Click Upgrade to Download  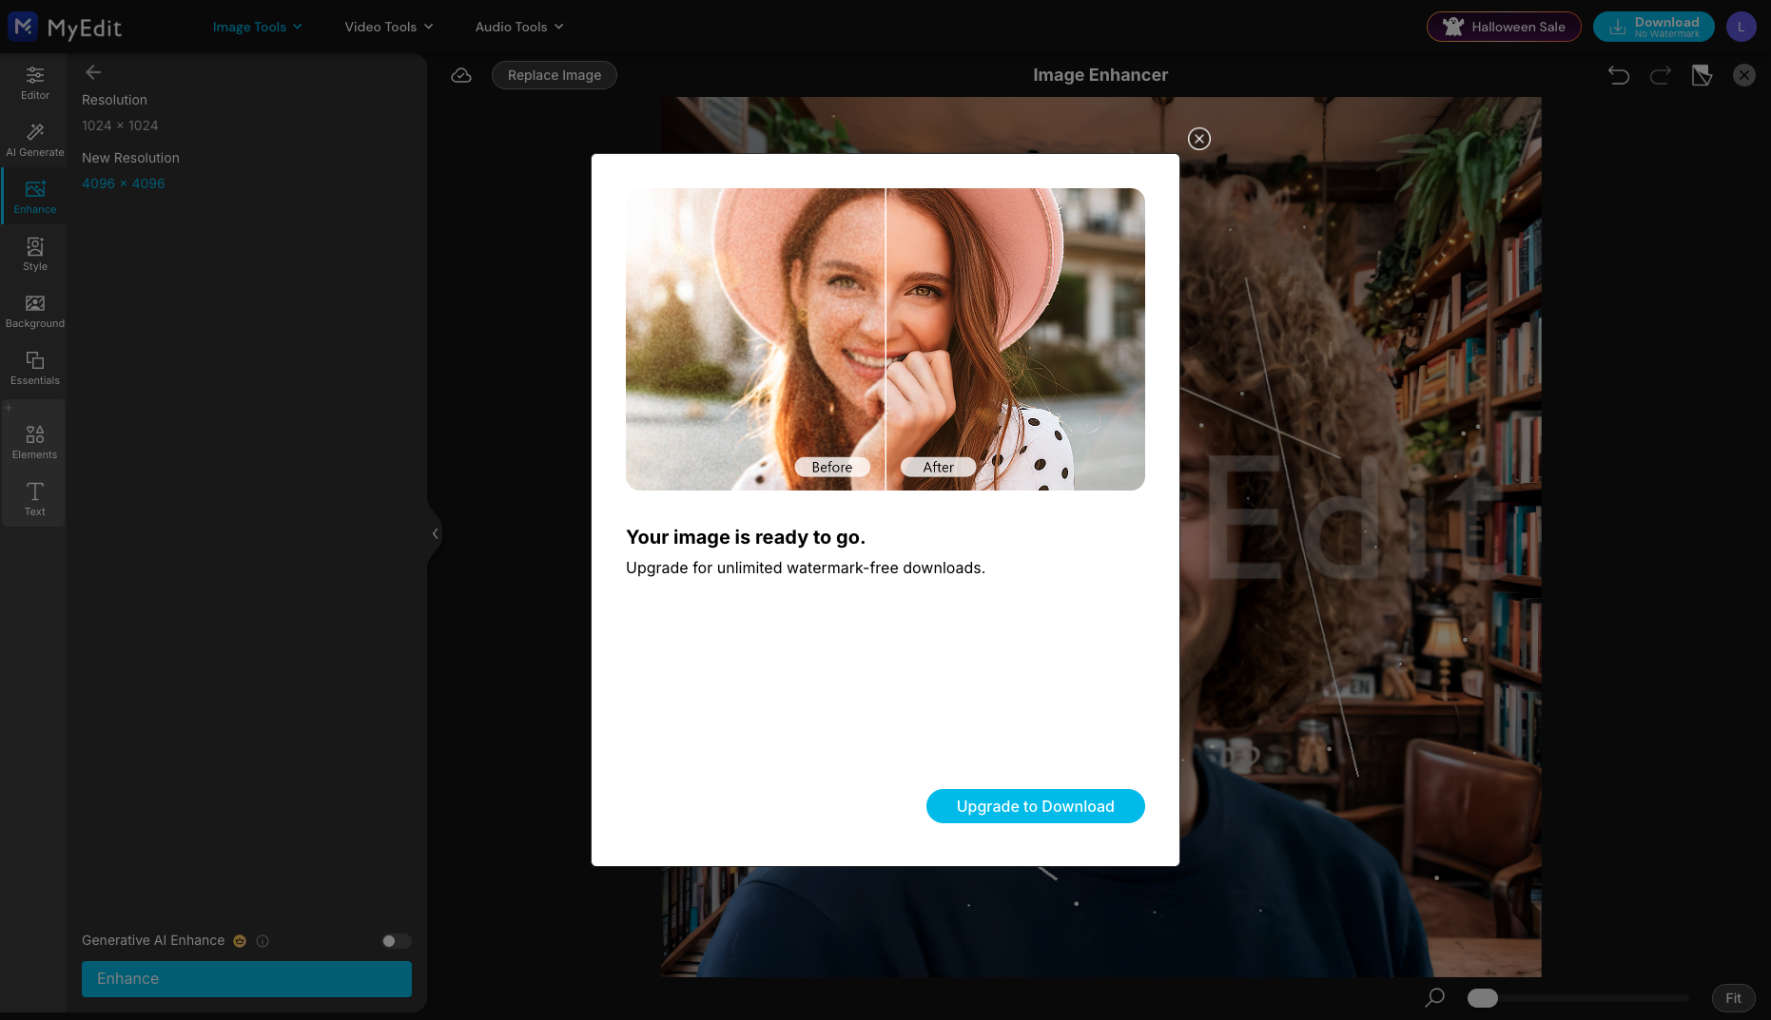click(1036, 806)
